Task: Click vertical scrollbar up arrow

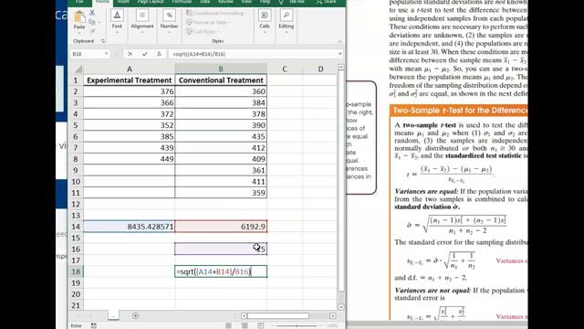Action: (341, 68)
